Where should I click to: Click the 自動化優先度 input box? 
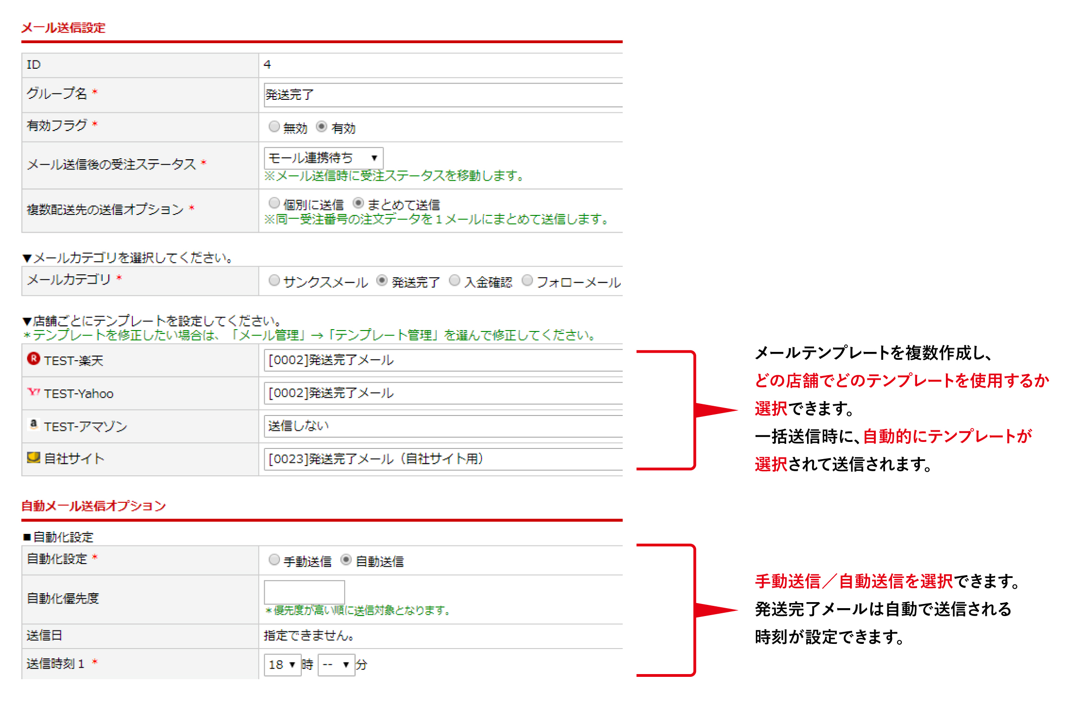coord(304,592)
